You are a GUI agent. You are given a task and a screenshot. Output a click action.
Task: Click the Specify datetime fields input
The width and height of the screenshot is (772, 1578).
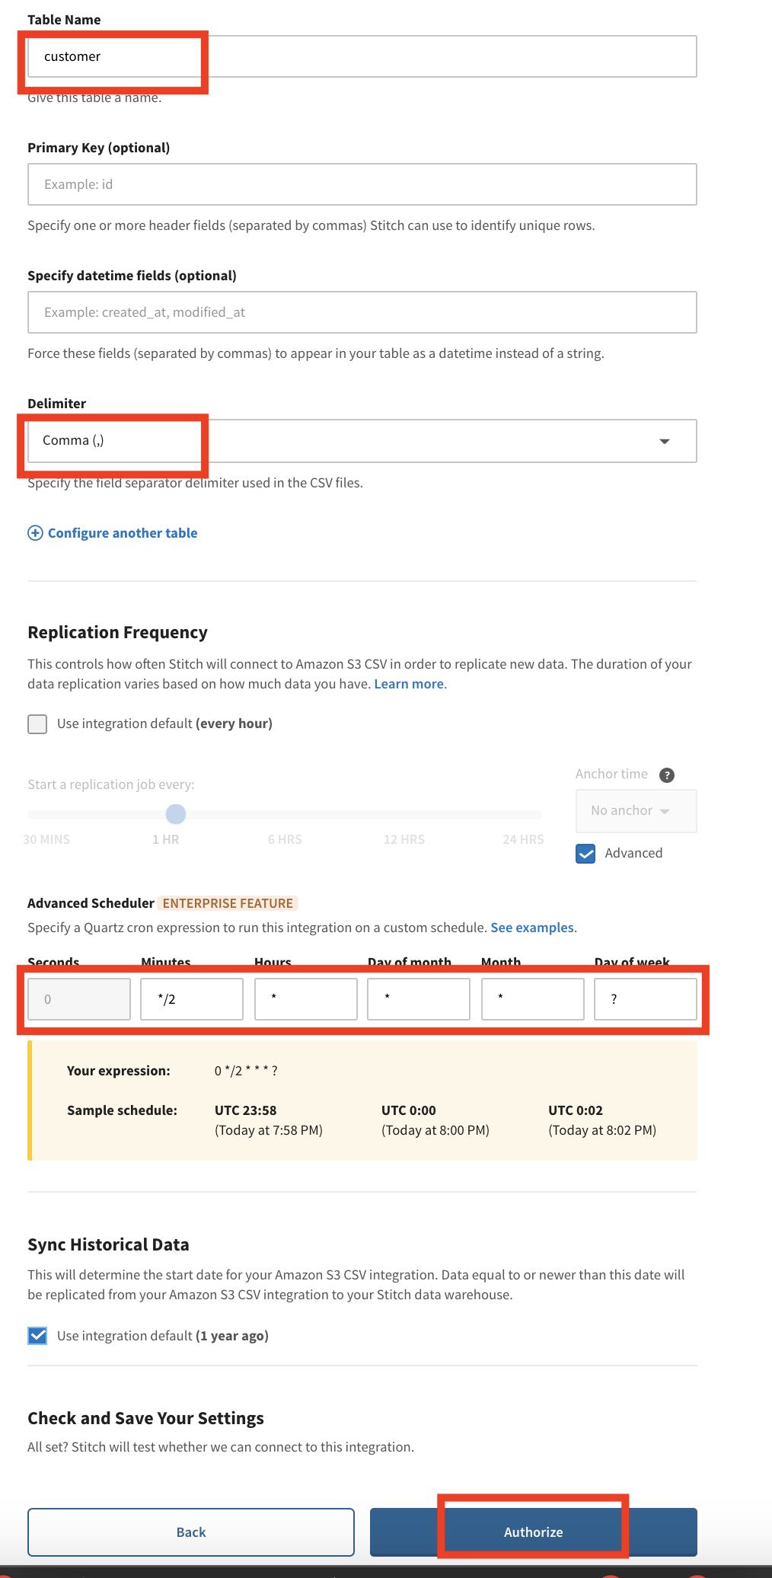362,312
